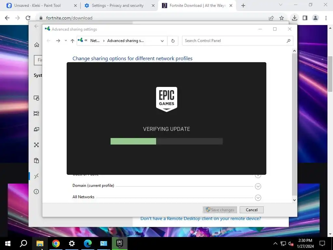Open Windows Start menu
The height and width of the screenshot is (250, 333).
(8, 243)
